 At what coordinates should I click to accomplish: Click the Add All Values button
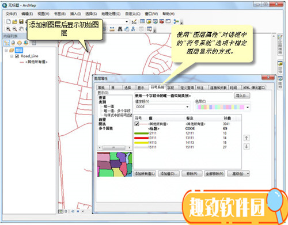[145, 174]
